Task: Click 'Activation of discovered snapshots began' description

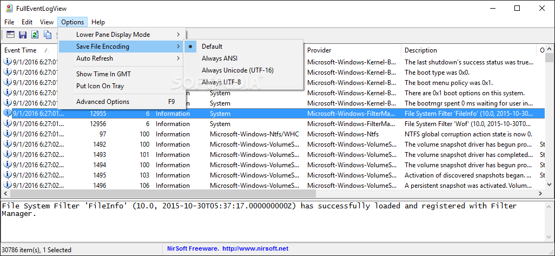Action: tap(468, 175)
